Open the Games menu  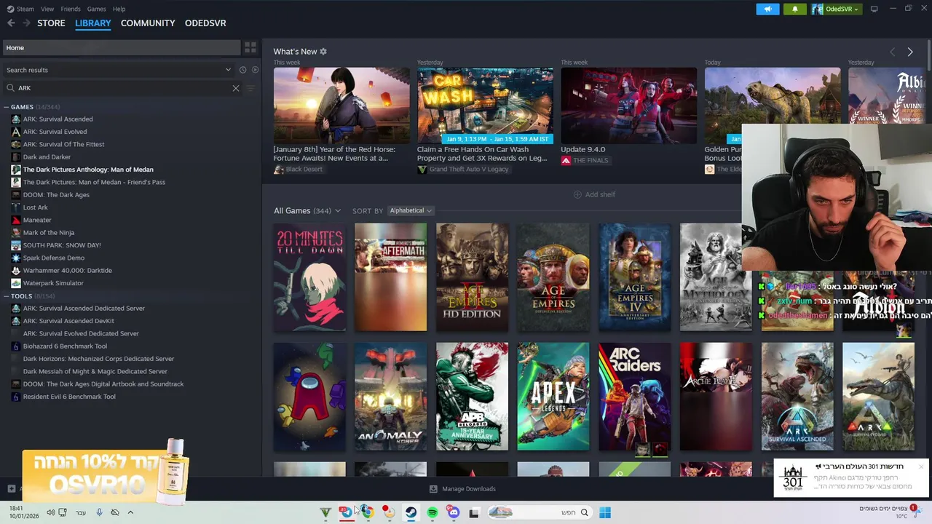point(96,9)
